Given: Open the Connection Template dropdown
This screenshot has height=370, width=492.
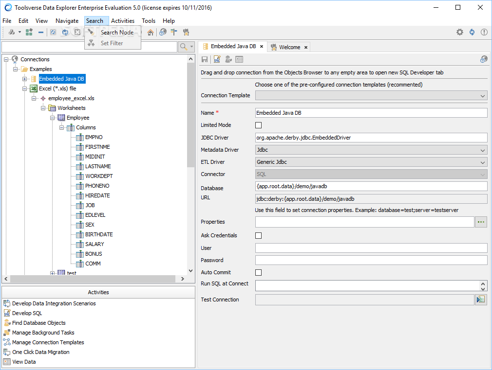Looking at the screenshot, I should click(371, 96).
